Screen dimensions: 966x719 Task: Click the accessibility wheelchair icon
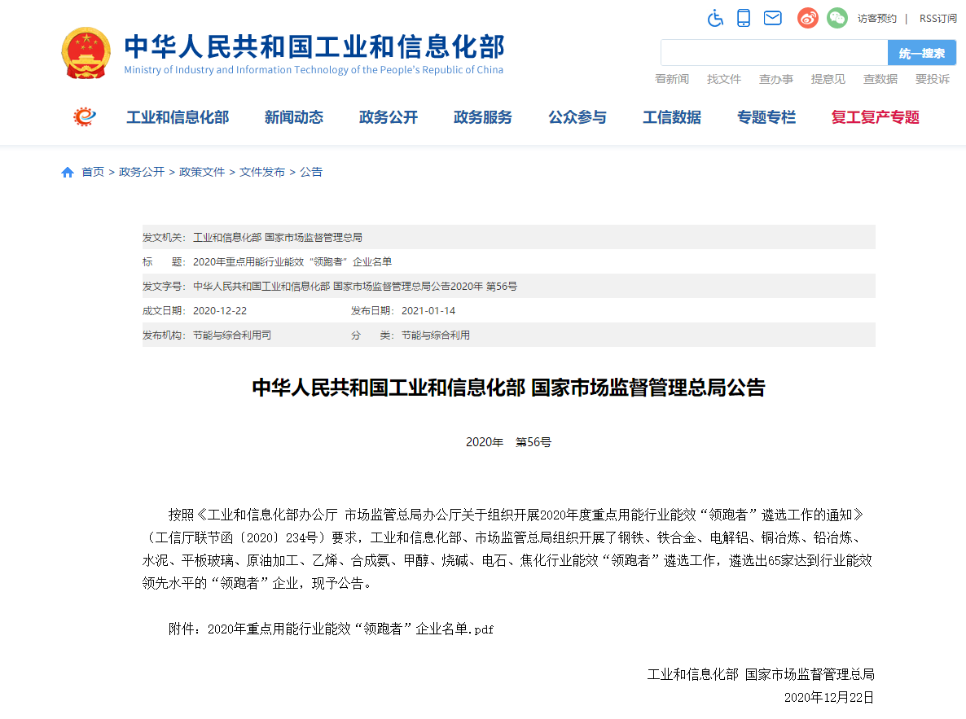(715, 19)
